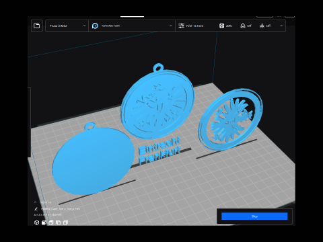Switch to right side view icon

pos(65,223)
